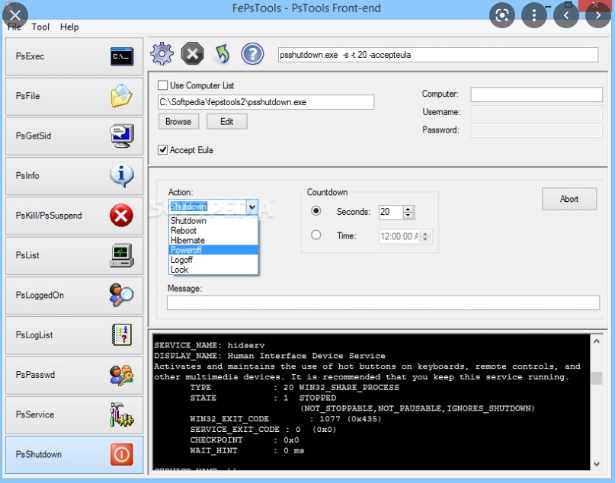The image size is (615, 483).
Task: Select the PsList monitor icon
Action: coord(122,255)
